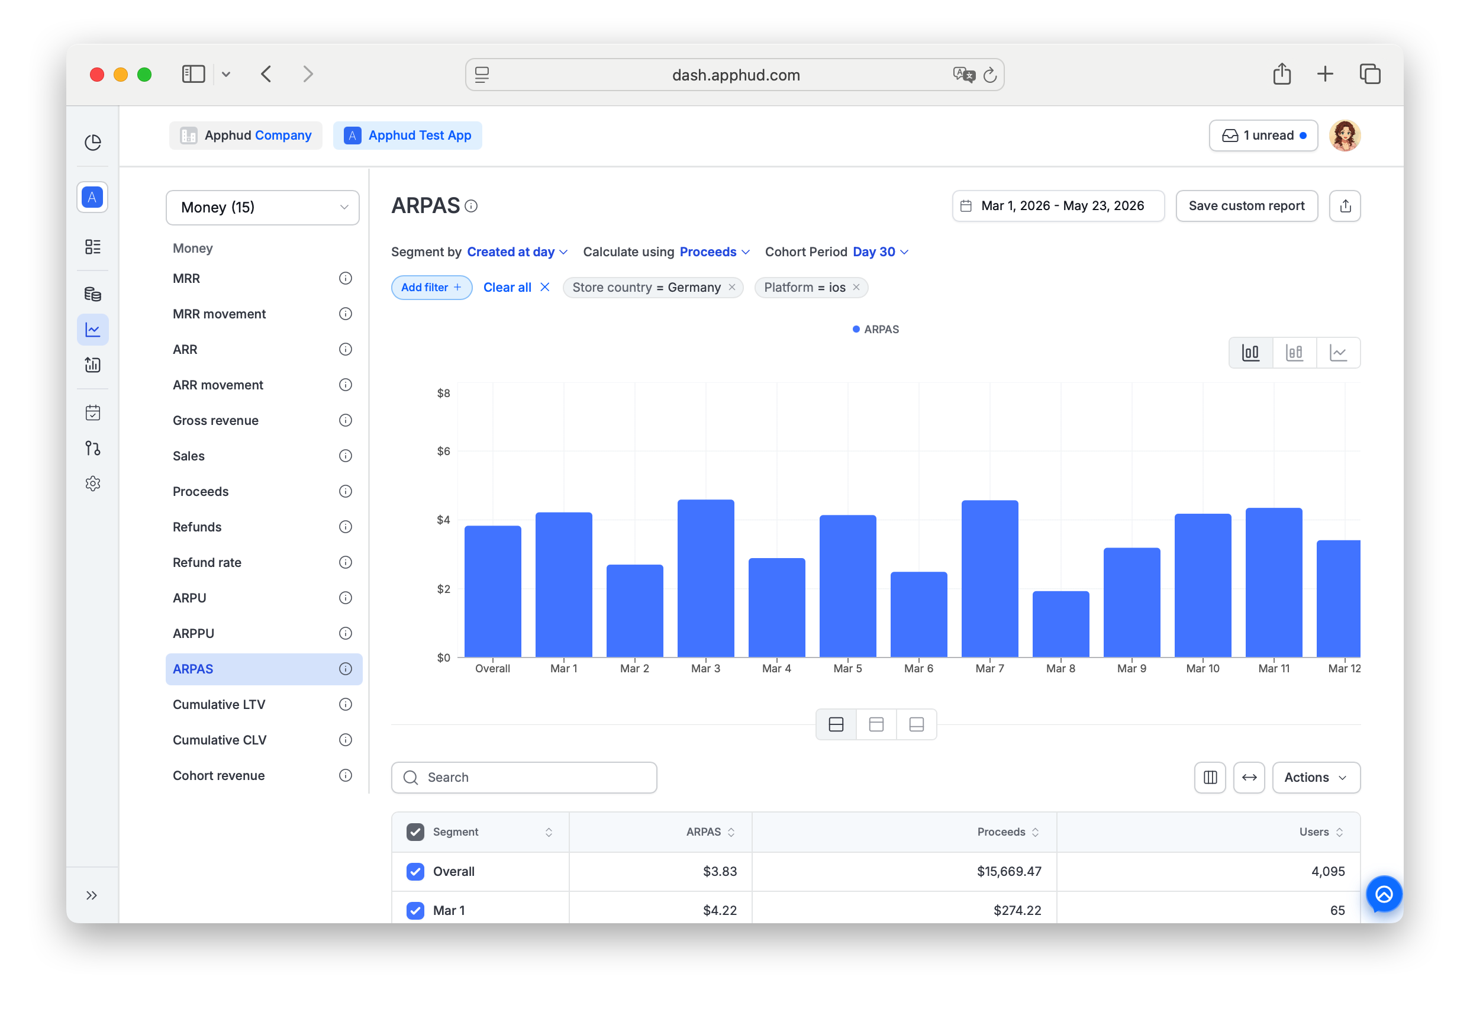Click the info icon for Cumulative LTV
The width and height of the screenshot is (1470, 1012).
pyautogui.click(x=346, y=704)
